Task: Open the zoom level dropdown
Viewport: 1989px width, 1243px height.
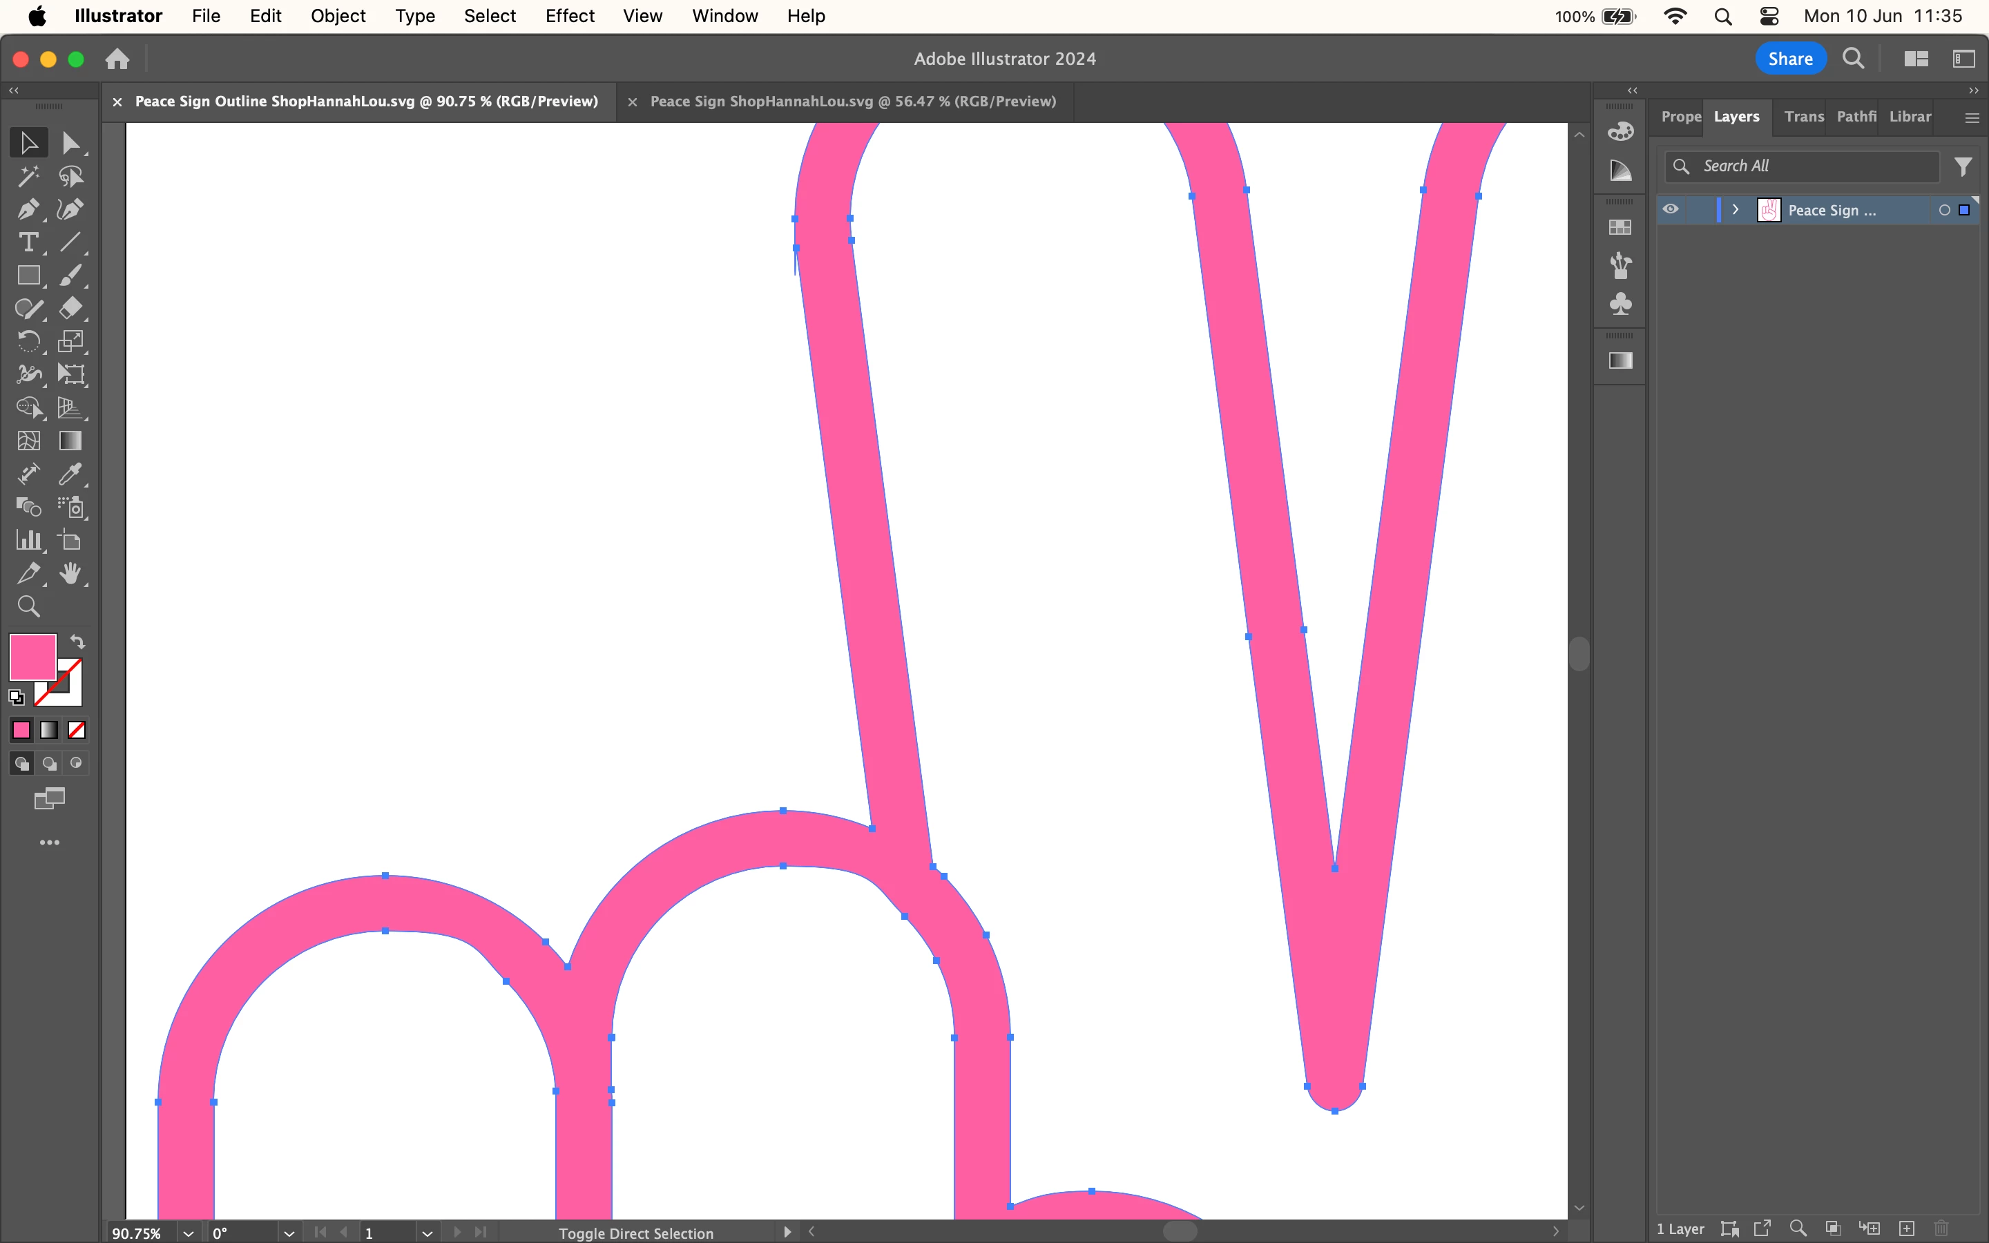Action: (189, 1233)
